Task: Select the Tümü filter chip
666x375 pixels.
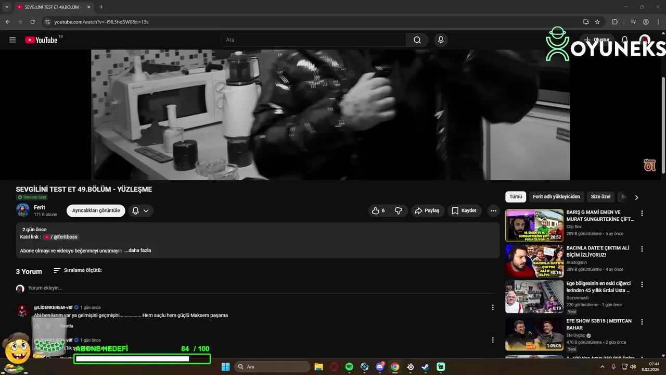Action: click(516, 197)
